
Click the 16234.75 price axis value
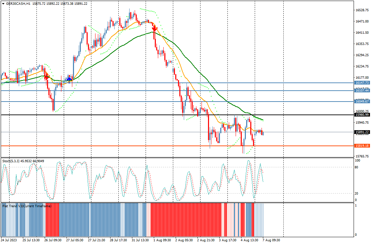(362, 66)
